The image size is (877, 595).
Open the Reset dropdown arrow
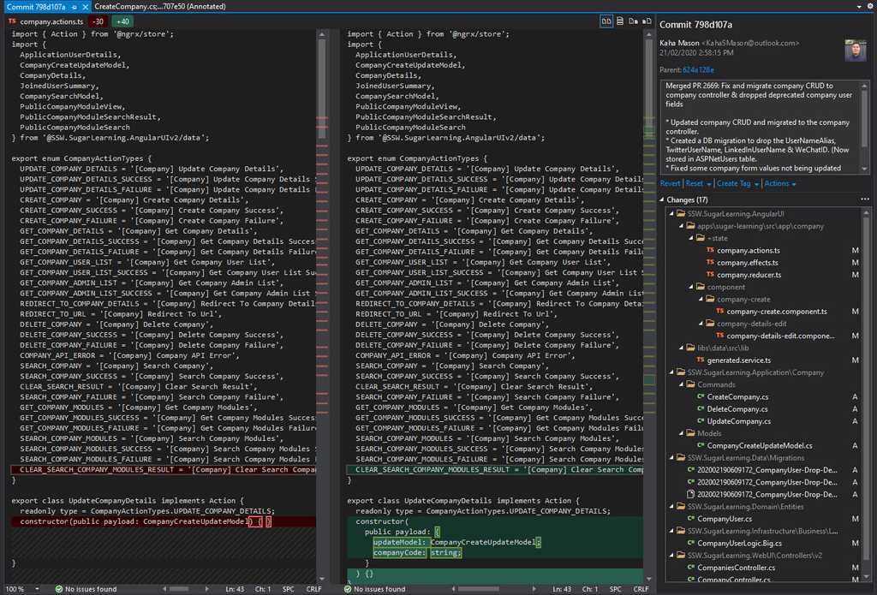click(708, 183)
